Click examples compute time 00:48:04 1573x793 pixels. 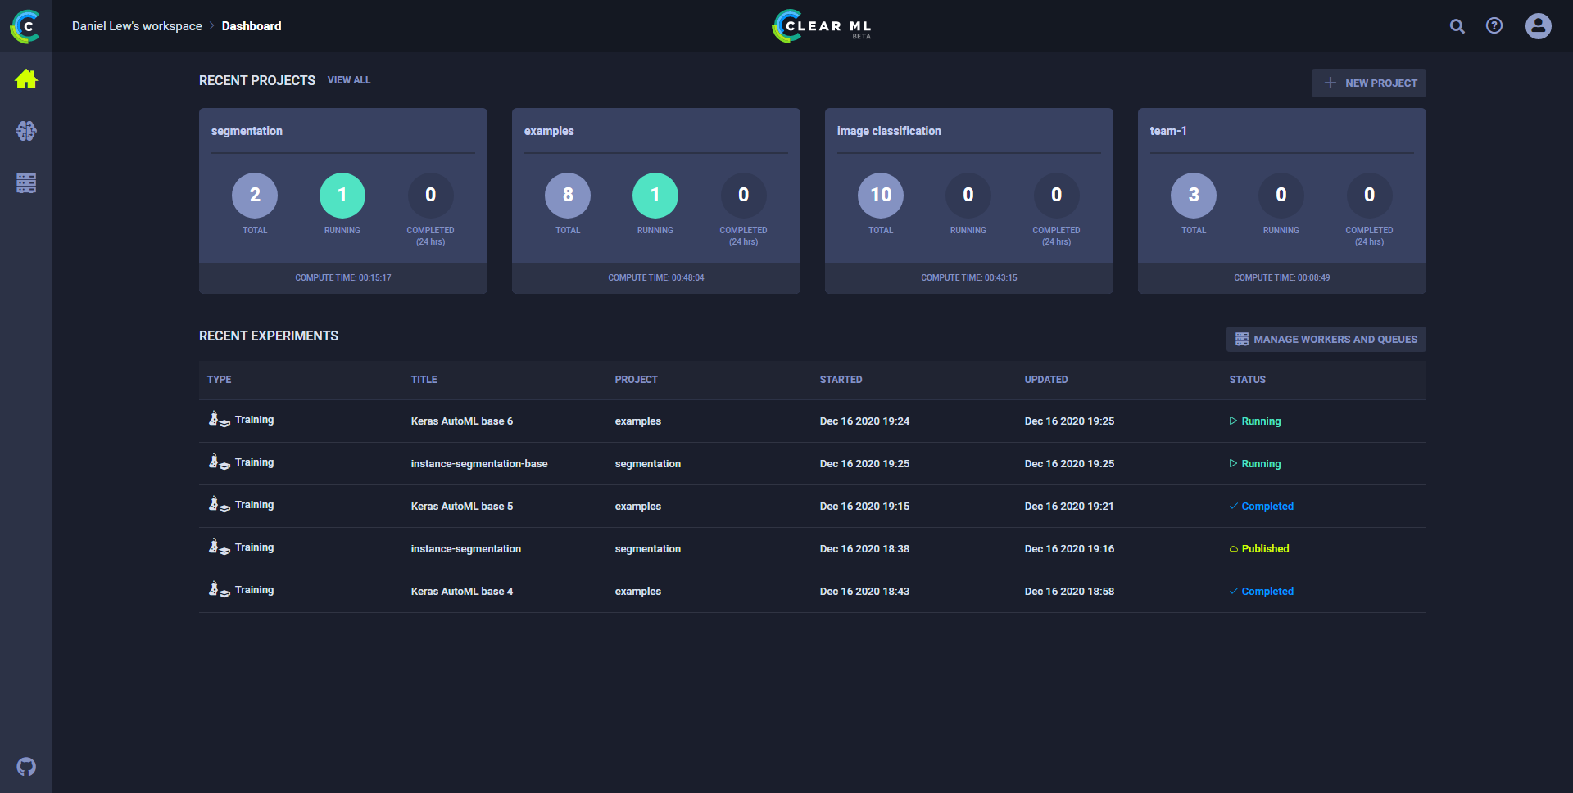(656, 278)
